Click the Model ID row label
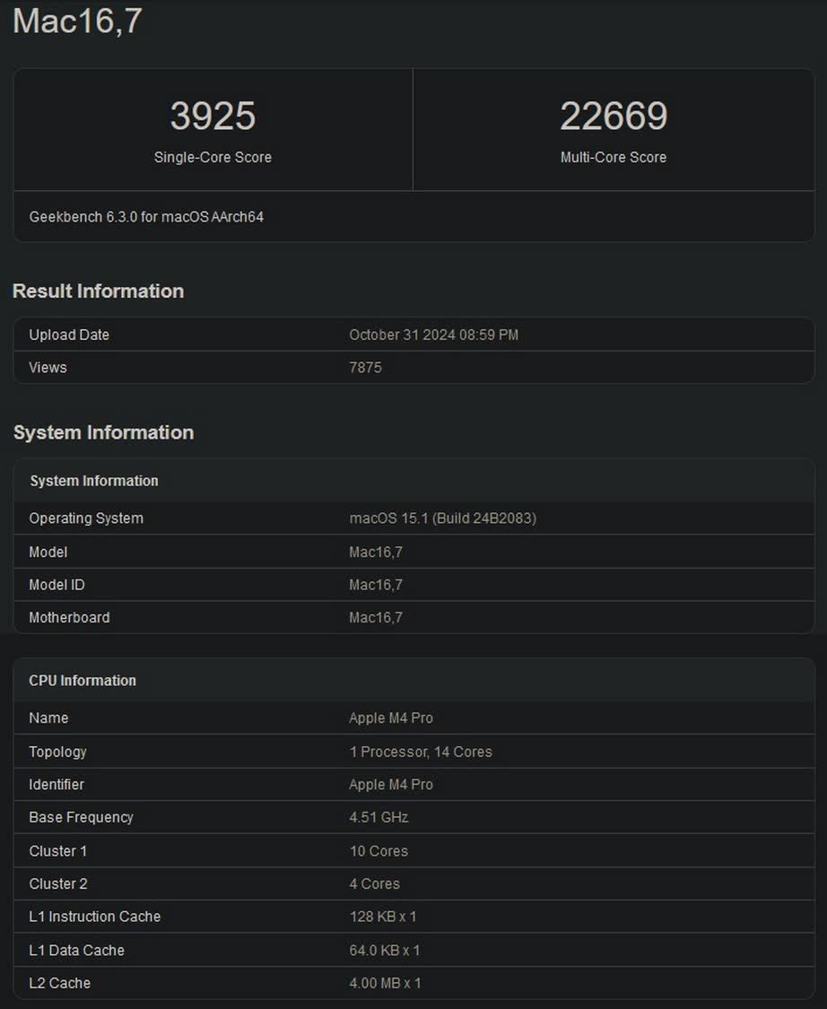Screen dimensions: 827x1009 point(57,585)
